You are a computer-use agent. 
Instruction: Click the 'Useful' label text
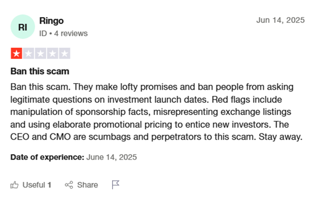point(34,185)
